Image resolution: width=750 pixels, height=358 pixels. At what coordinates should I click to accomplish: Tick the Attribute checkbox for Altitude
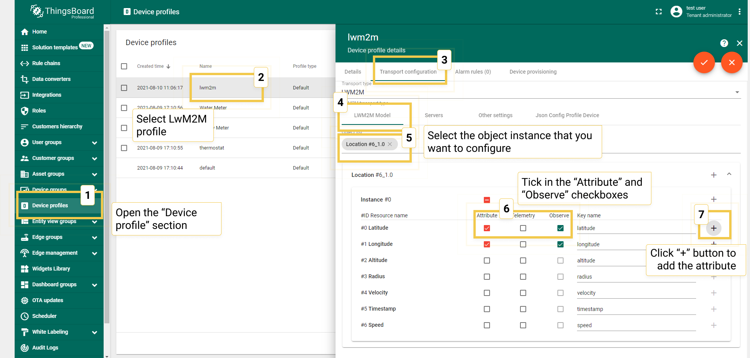click(487, 261)
